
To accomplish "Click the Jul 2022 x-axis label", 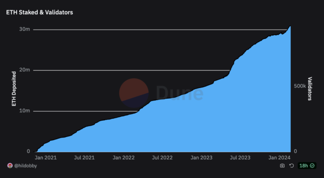I will tap(162, 158).
